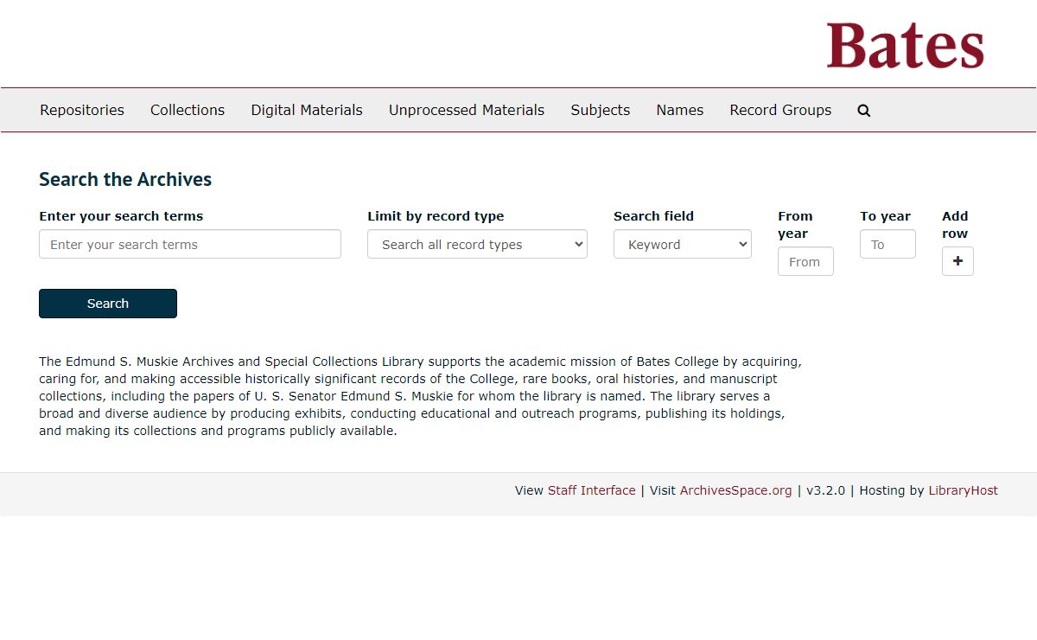Open the Repositories menu item
Viewport: 1037px width, 640px height.
82,110
